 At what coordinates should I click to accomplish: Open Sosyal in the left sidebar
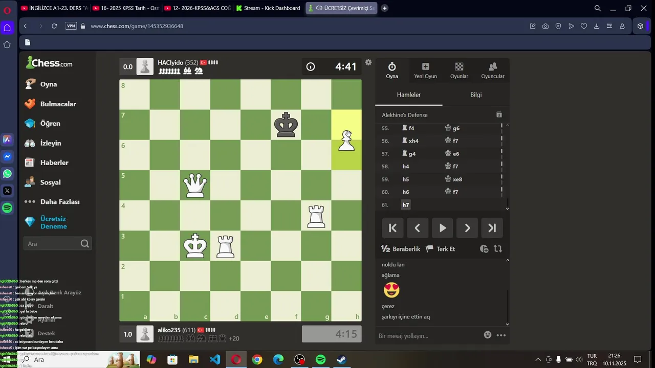[x=43, y=182]
